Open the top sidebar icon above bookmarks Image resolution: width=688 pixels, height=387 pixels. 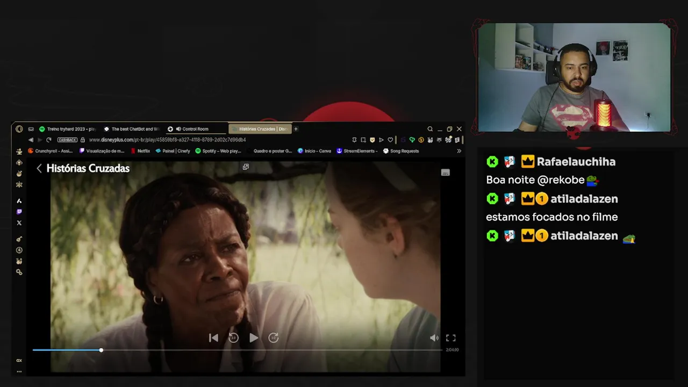point(19,152)
